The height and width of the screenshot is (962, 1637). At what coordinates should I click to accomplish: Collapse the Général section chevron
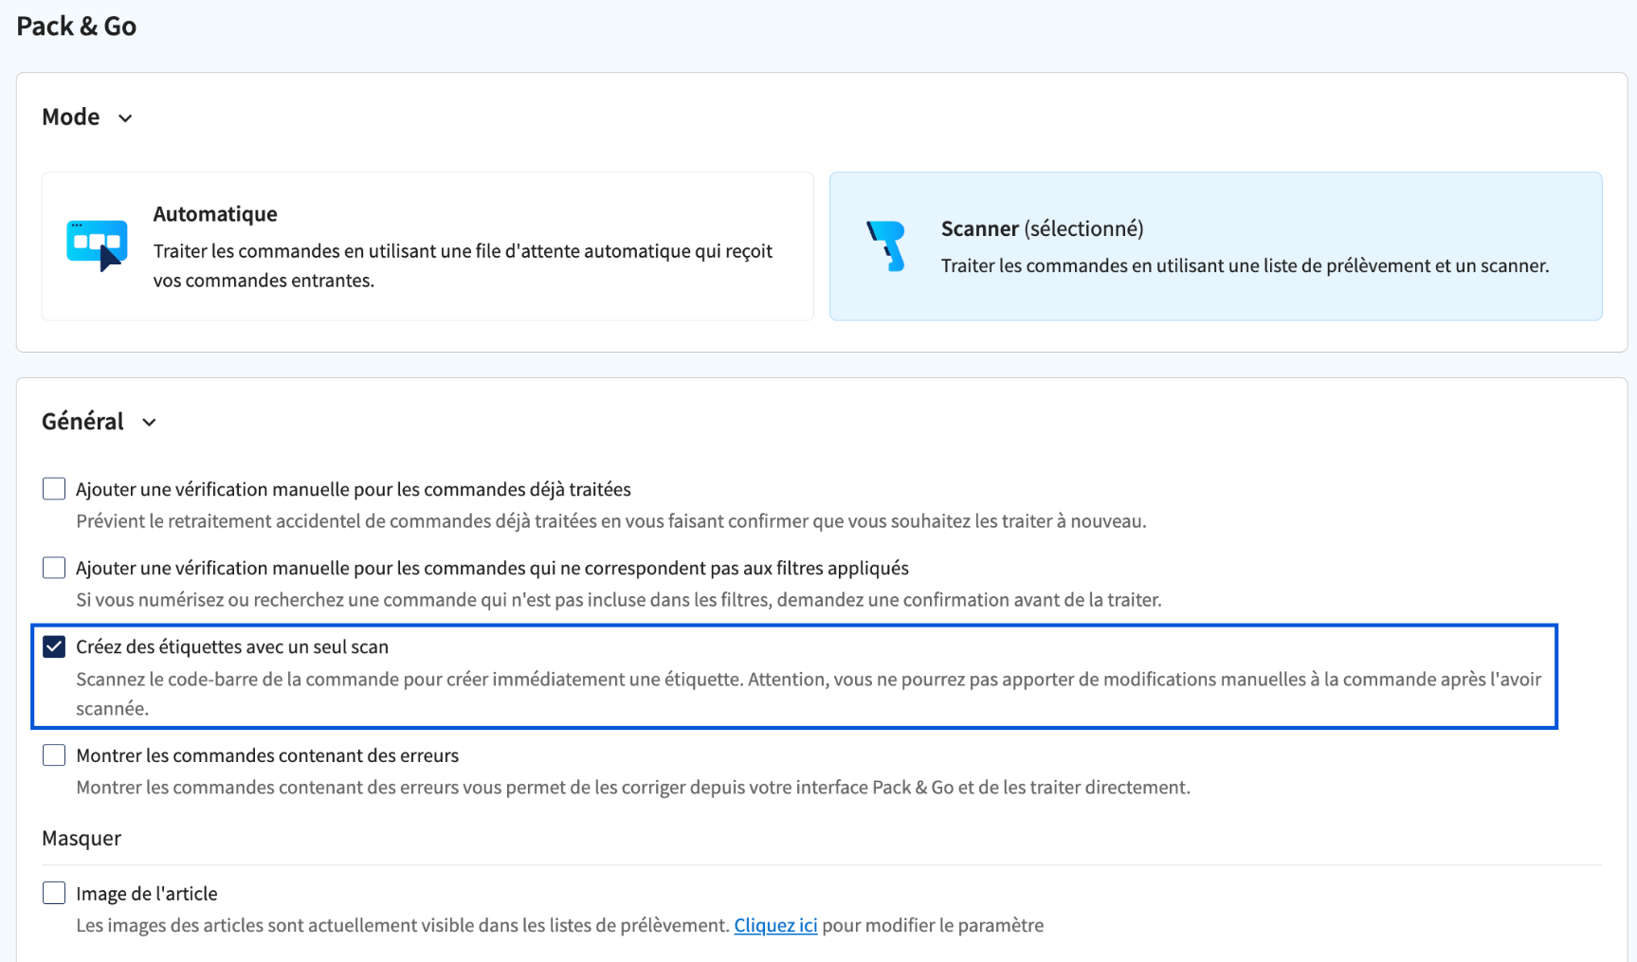click(x=149, y=422)
